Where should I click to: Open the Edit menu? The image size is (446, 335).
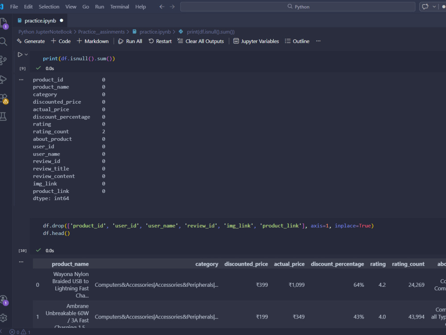tap(28, 7)
